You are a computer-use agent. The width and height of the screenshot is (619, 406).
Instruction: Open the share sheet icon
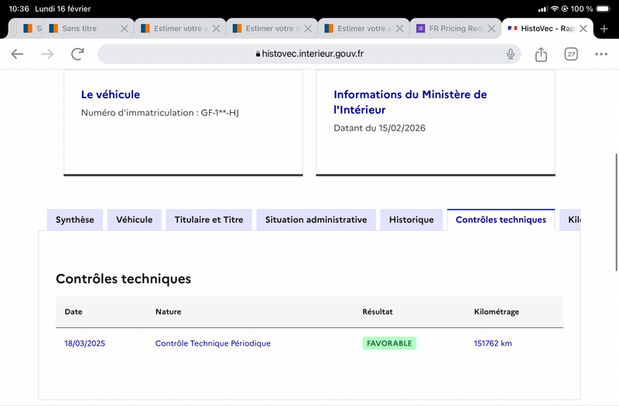pos(541,54)
